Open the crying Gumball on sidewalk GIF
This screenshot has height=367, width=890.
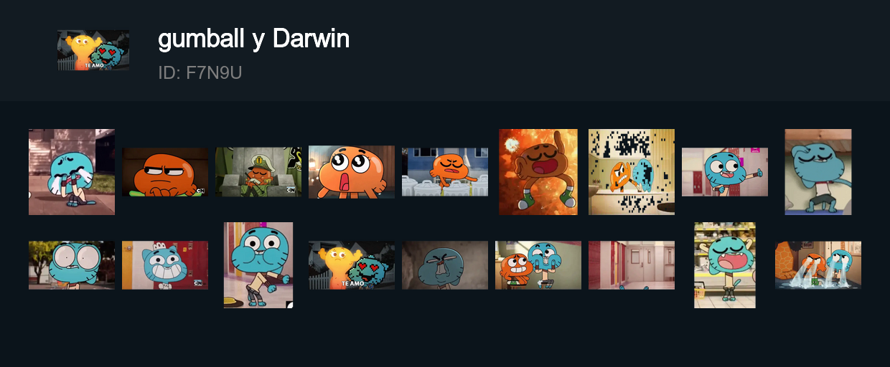pos(72,172)
